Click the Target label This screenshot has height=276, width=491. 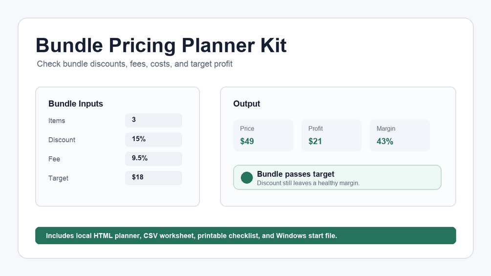[x=58, y=178]
